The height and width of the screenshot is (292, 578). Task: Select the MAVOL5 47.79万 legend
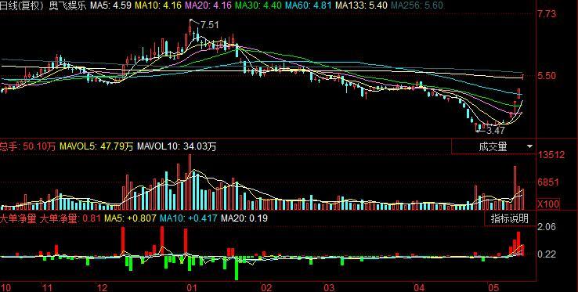click(96, 146)
